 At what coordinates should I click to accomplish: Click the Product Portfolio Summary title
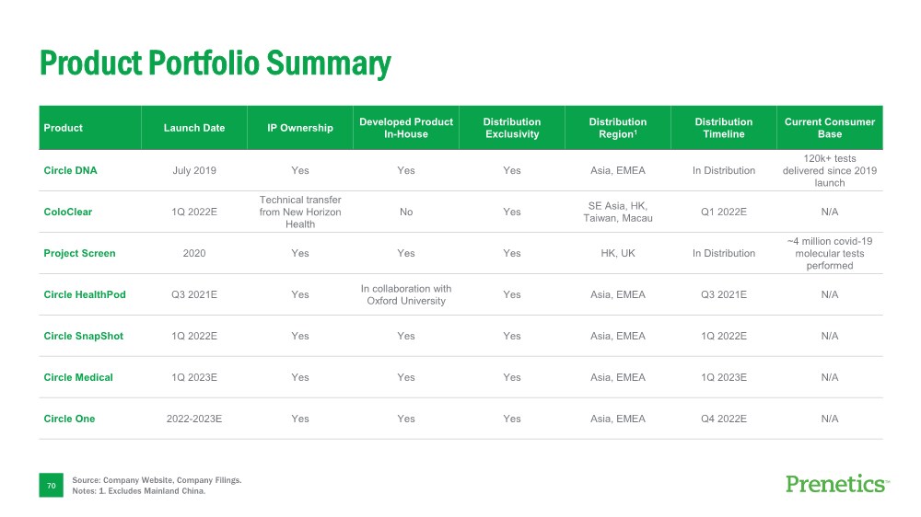(215, 63)
